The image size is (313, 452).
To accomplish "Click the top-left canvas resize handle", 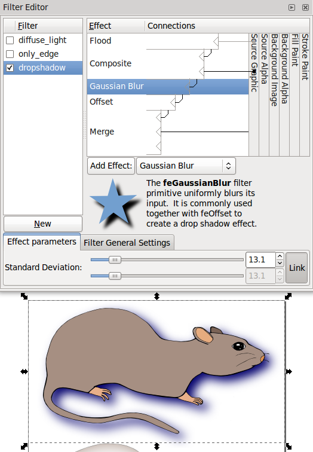I will pyautogui.click(x=24, y=296).
